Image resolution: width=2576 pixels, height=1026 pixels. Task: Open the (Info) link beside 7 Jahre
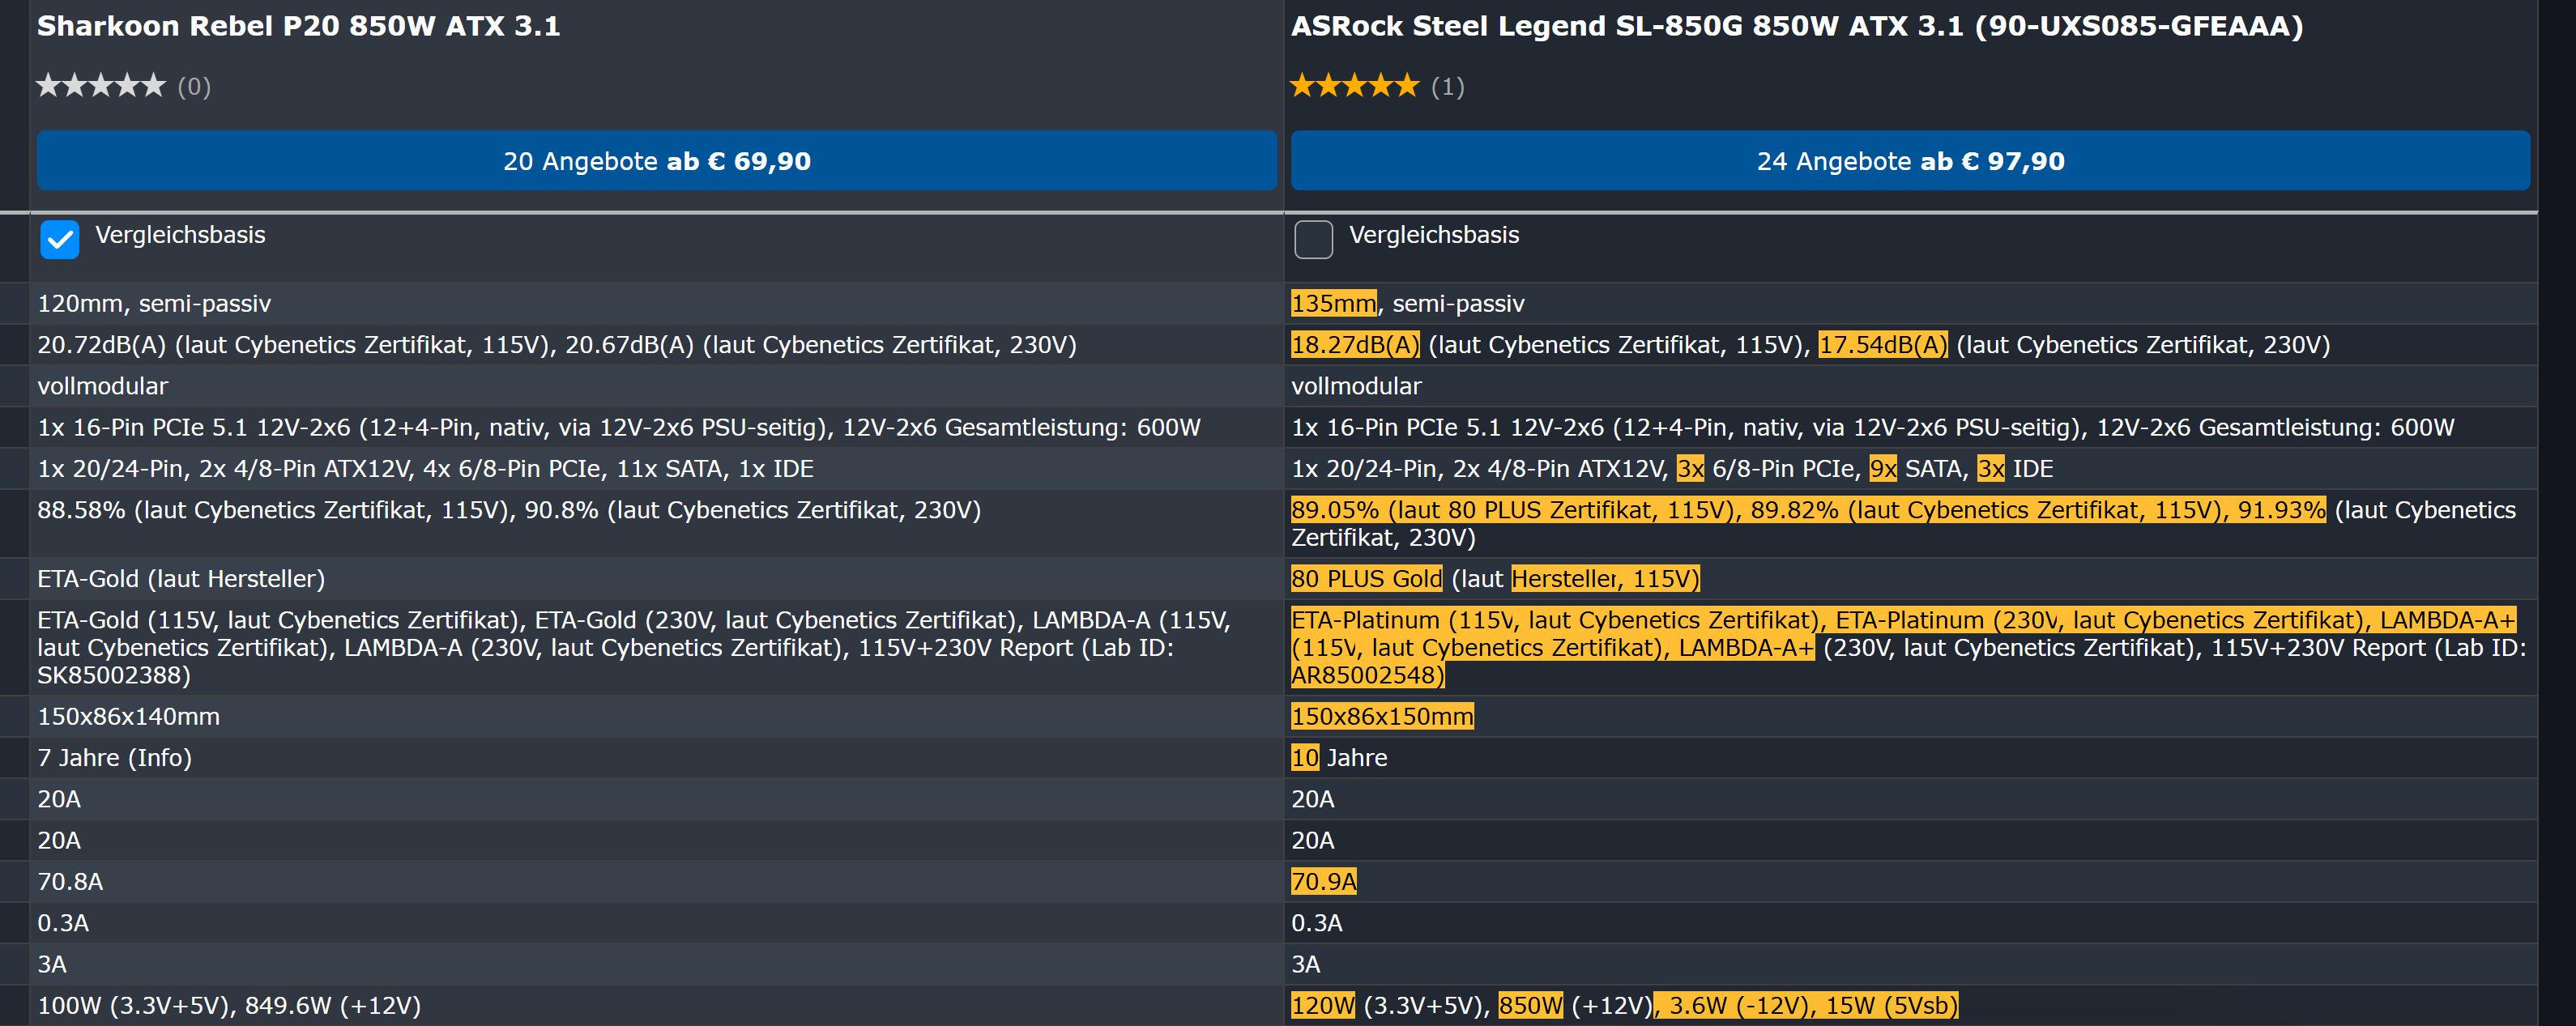pos(159,758)
